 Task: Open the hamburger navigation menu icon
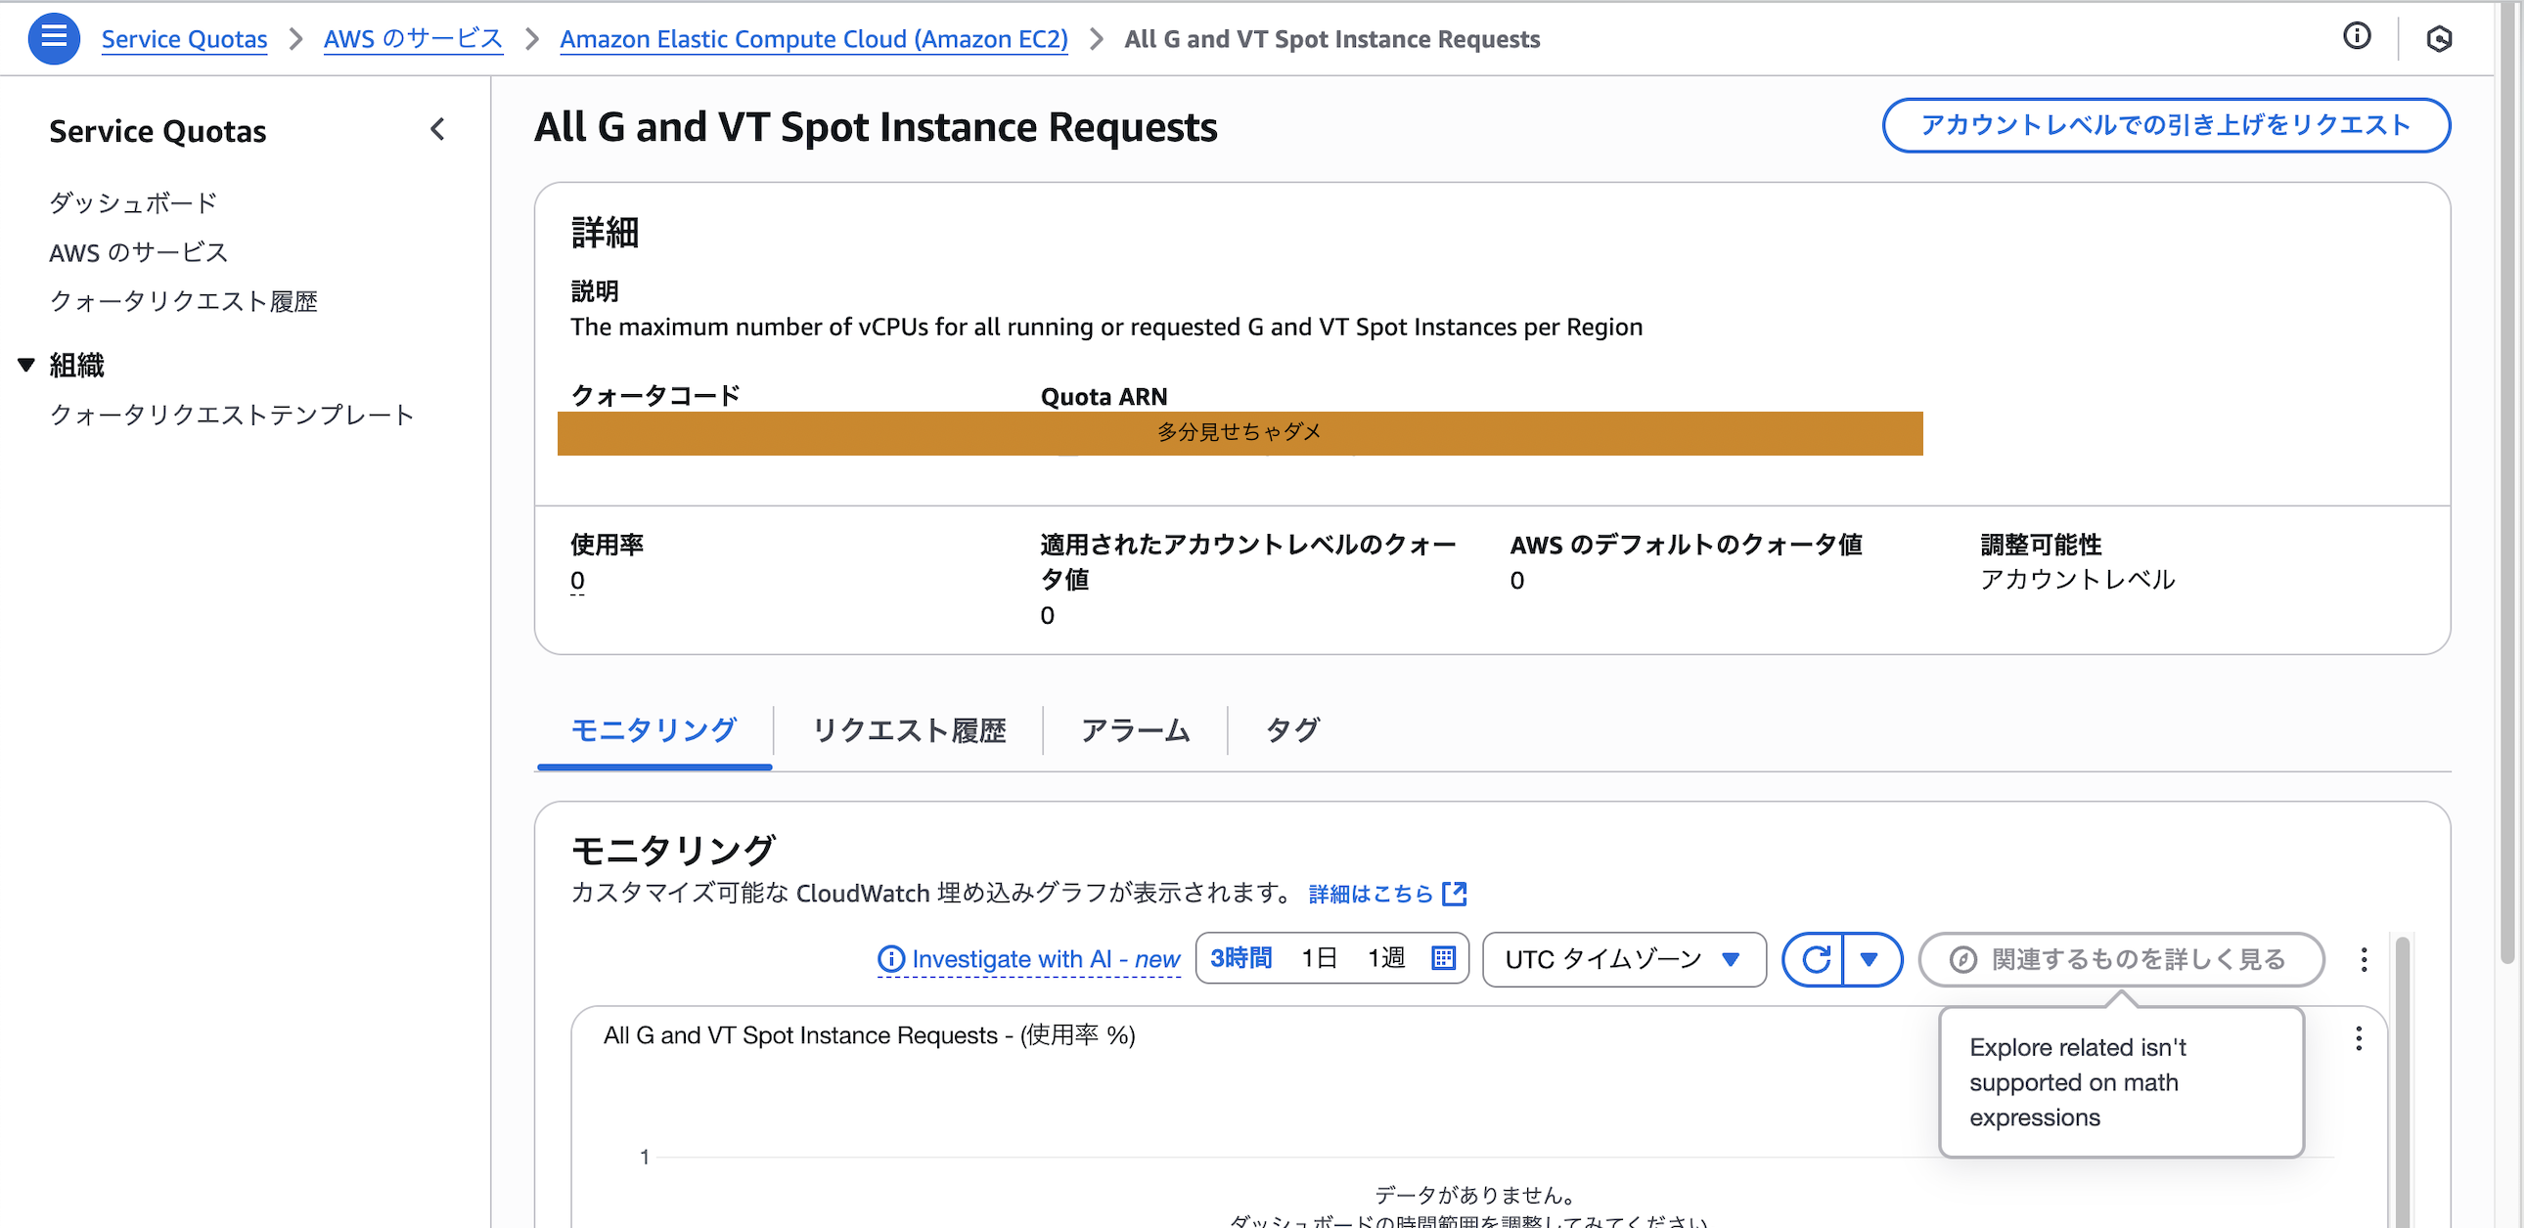click(x=54, y=38)
